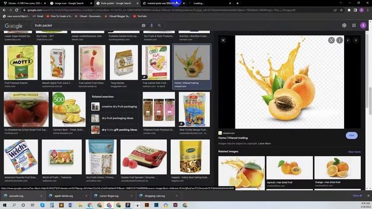
Task: Go to next image in preview panel
Action: (x=356, y=40)
